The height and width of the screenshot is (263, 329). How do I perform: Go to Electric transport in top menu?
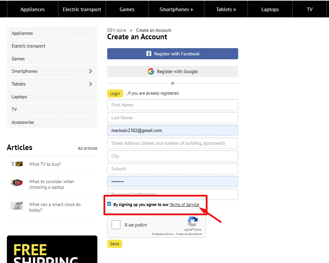[82, 9]
